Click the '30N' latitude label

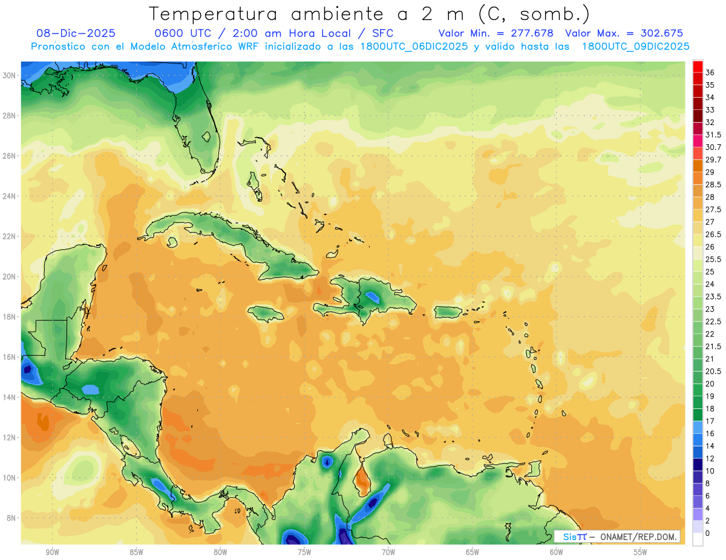click(10, 76)
